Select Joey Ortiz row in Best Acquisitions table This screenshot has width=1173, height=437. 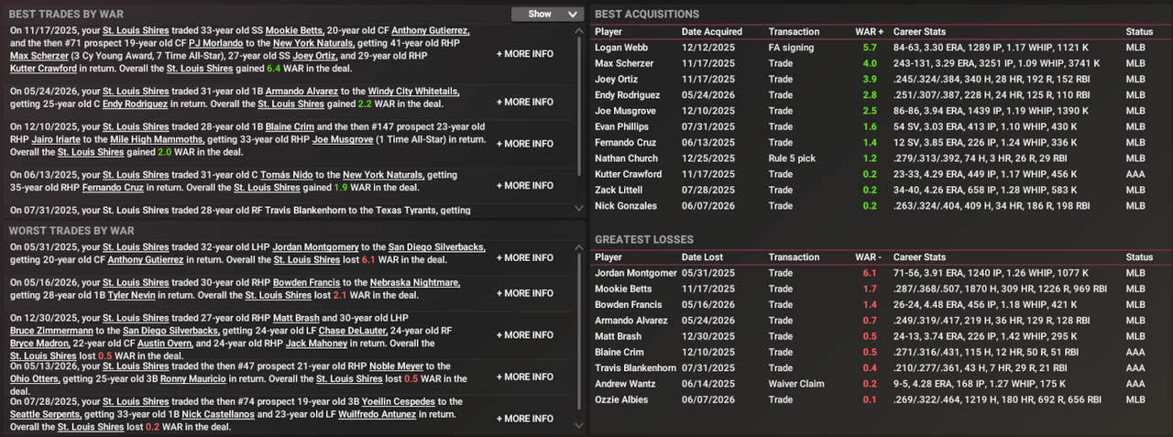coord(882,79)
